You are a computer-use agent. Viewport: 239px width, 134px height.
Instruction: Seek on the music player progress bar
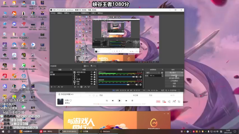click(120, 104)
